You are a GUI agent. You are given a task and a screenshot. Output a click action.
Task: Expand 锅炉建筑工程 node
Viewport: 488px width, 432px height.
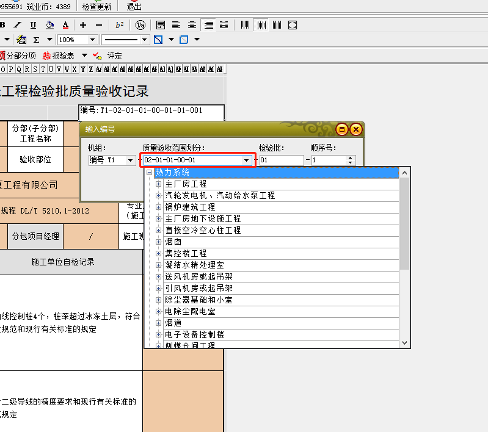pyautogui.click(x=158, y=207)
